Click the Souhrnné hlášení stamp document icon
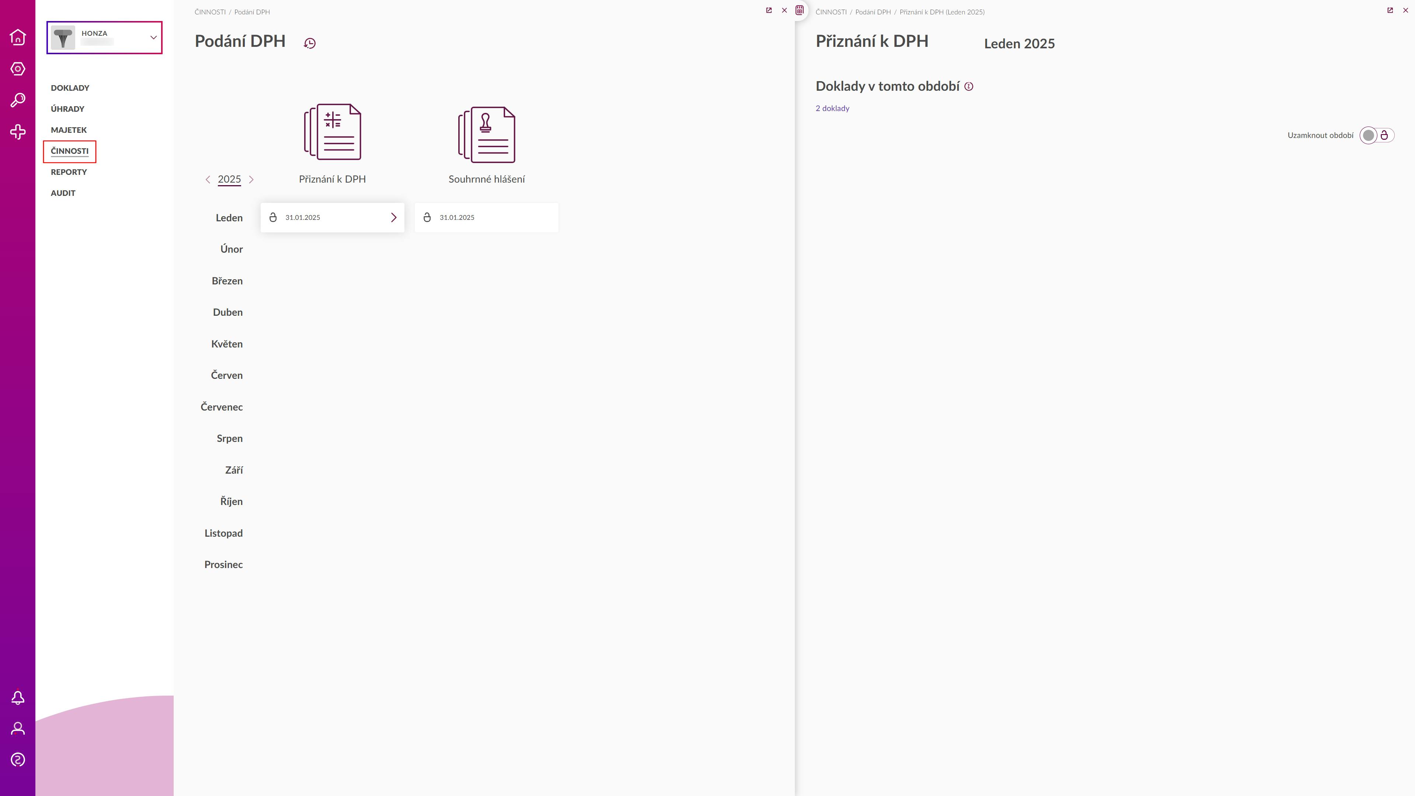 [x=487, y=135]
